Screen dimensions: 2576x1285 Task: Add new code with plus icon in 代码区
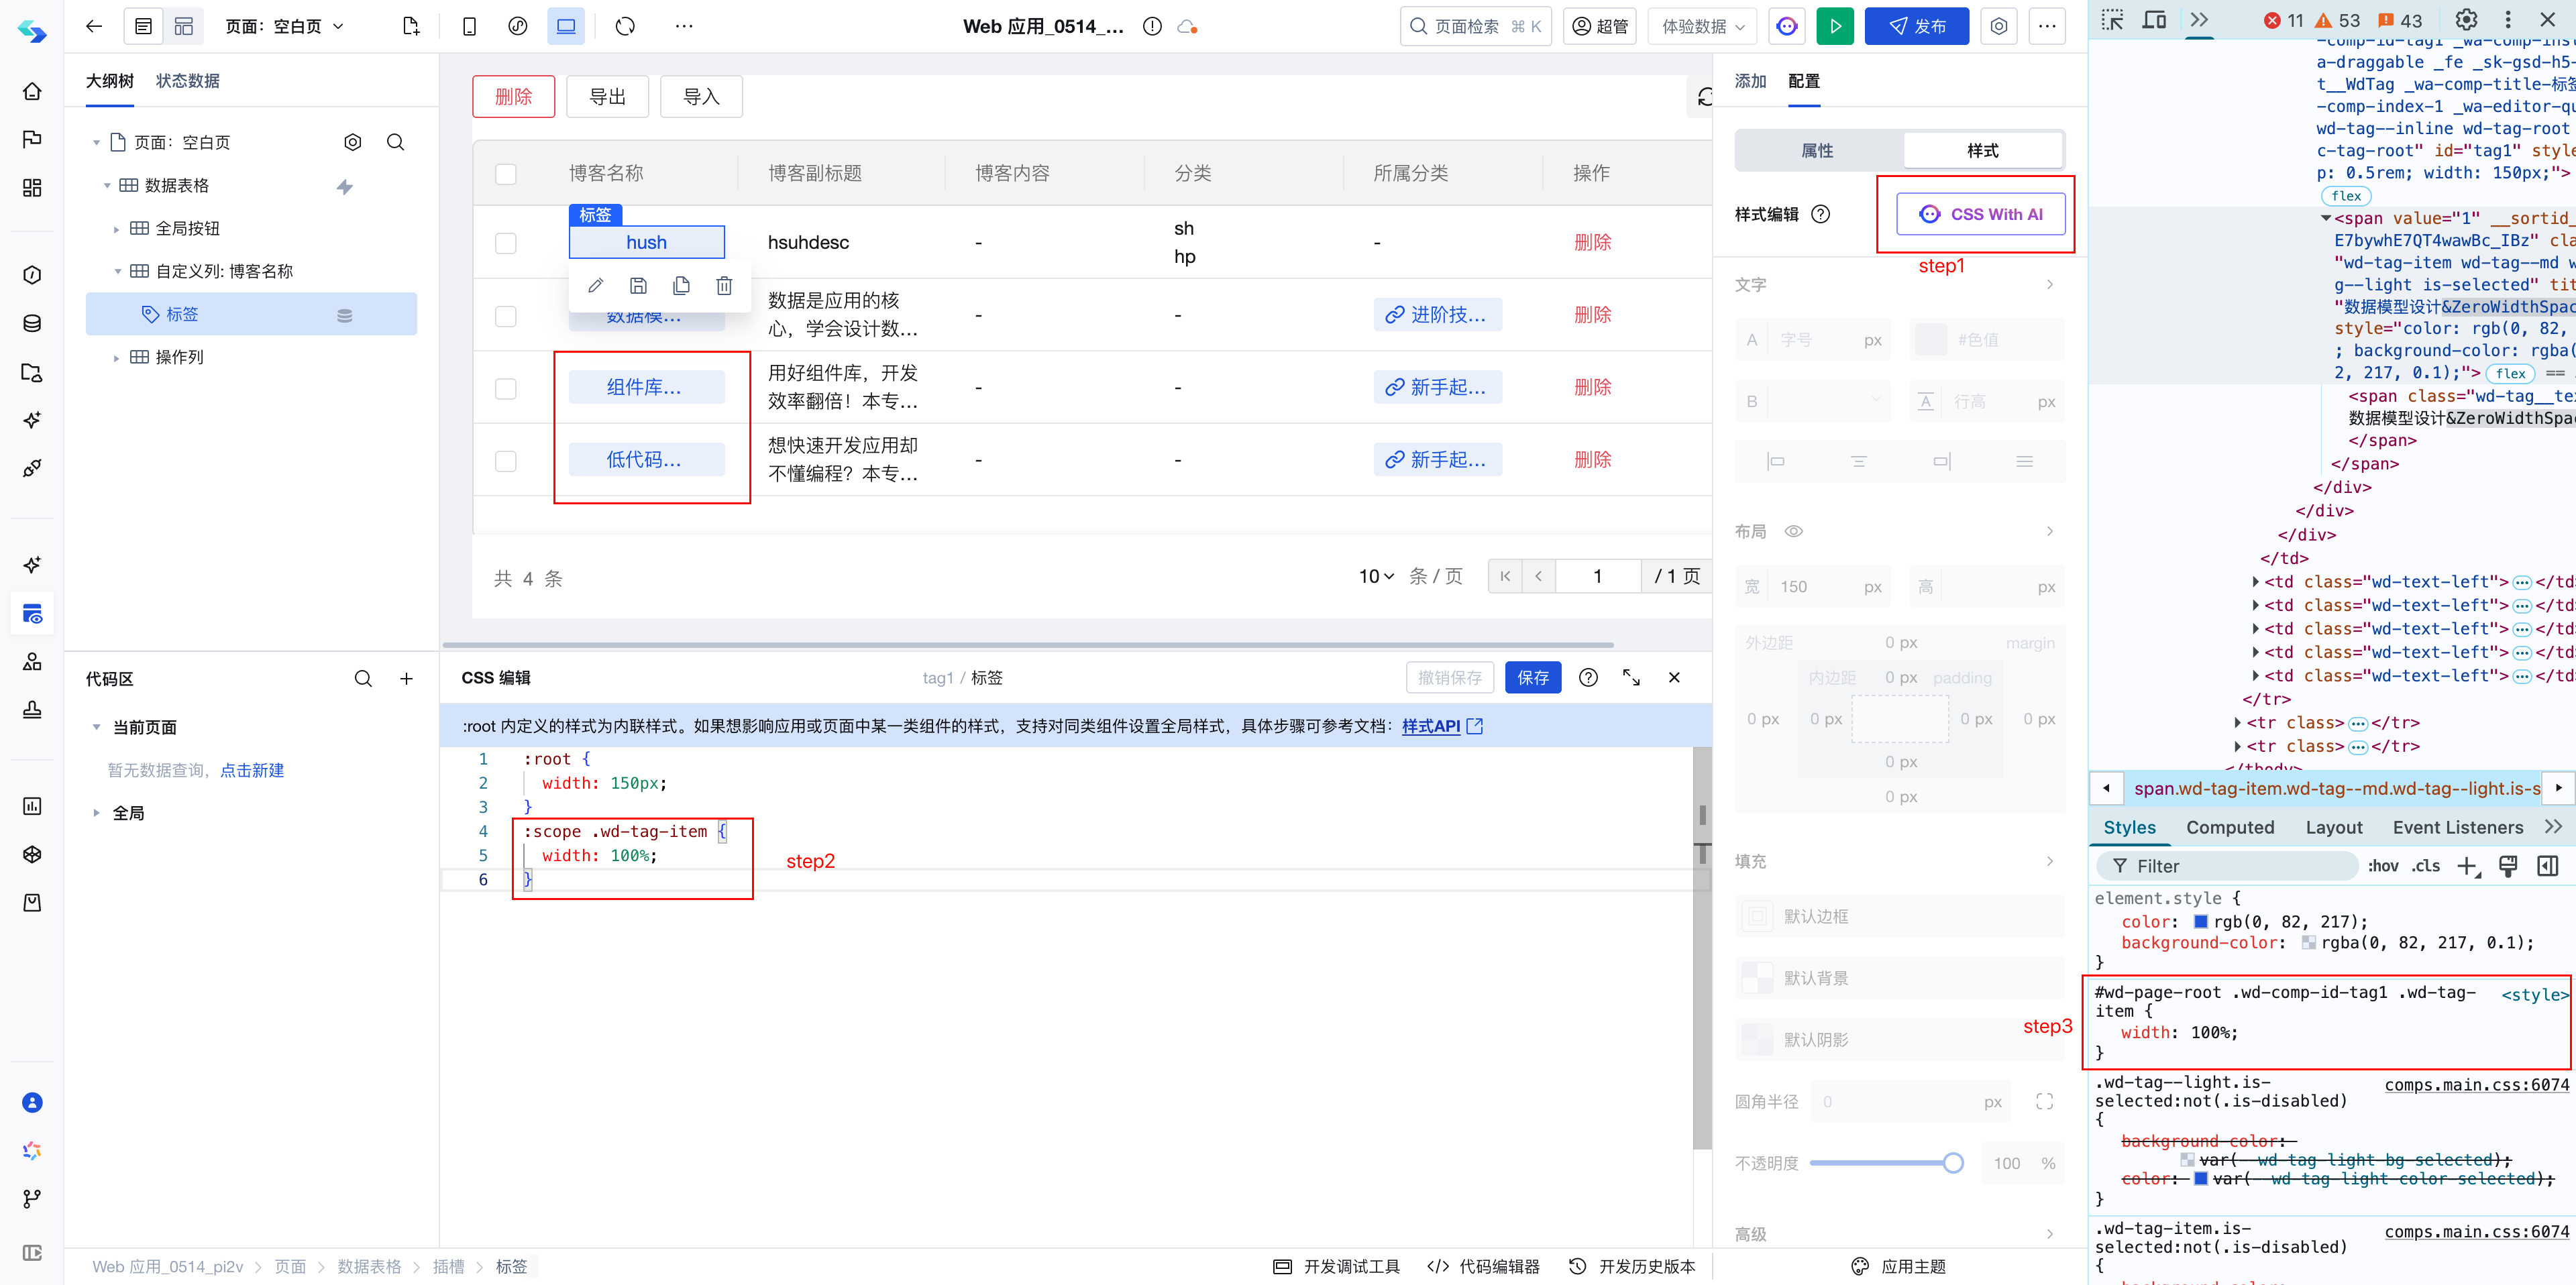[x=406, y=679]
